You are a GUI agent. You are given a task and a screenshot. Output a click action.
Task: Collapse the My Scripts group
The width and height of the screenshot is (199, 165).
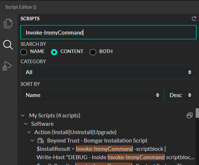(x=23, y=116)
